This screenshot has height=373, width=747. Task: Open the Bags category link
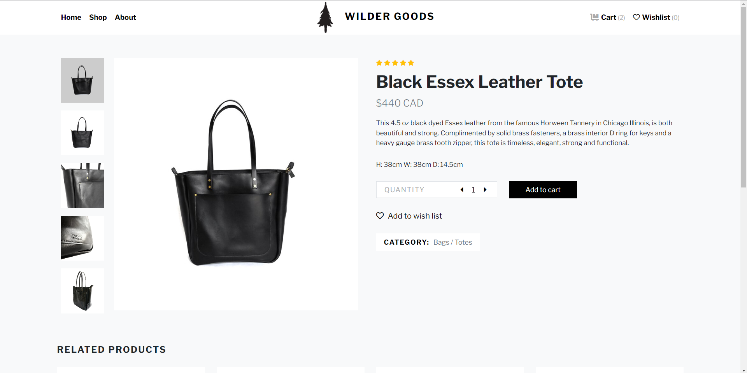[x=441, y=242]
